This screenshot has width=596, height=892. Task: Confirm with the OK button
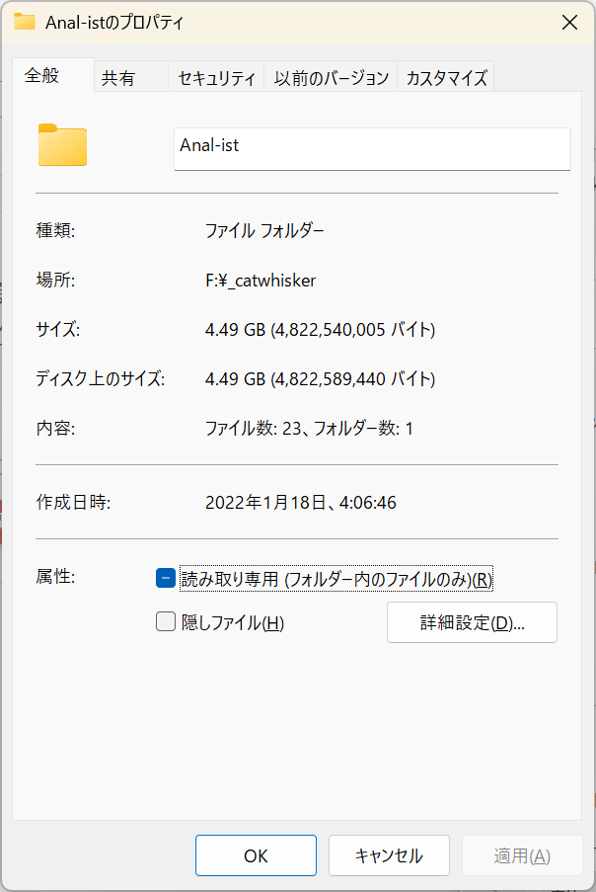pyautogui.click(x=256, y=855)
